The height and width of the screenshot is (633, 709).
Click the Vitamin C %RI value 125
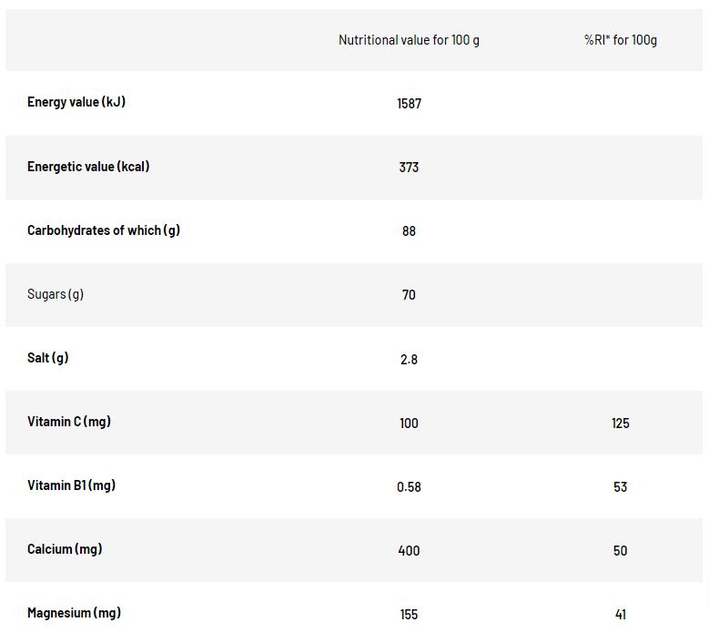621,424
